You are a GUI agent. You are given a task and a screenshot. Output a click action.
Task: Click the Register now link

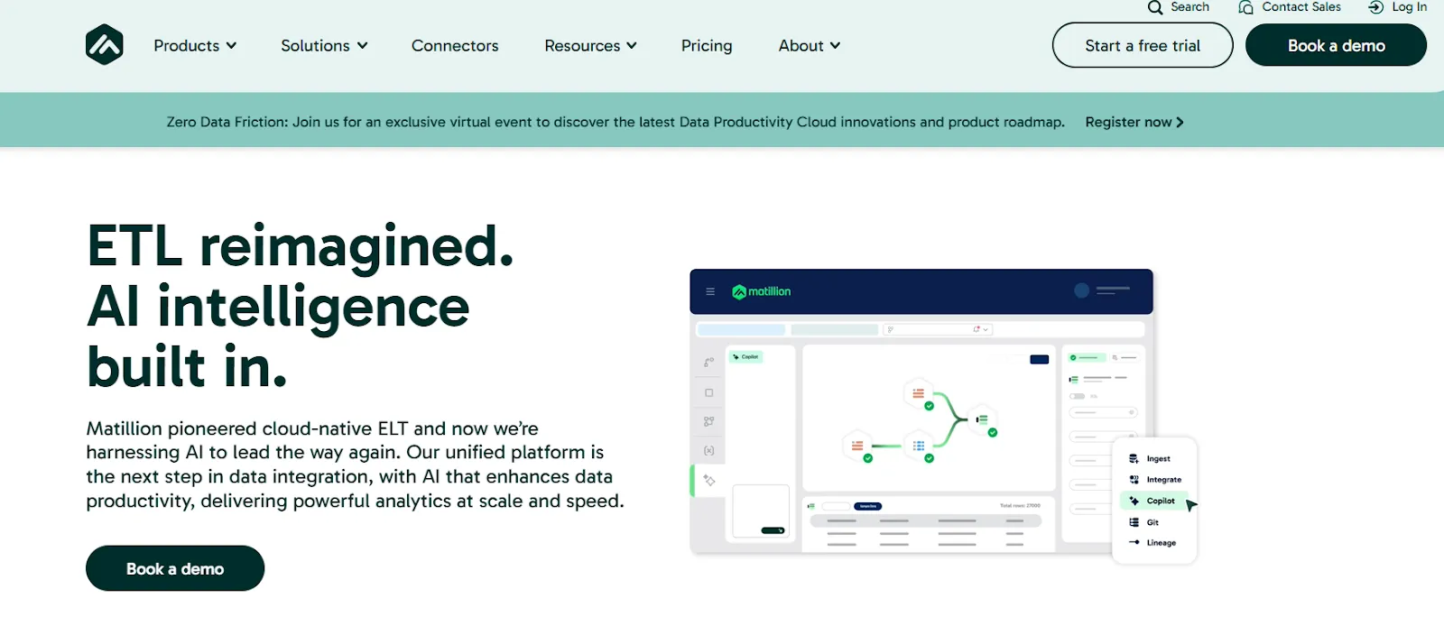click(1134, 122)
